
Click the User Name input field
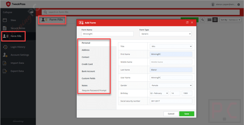[x=171, y=78]
